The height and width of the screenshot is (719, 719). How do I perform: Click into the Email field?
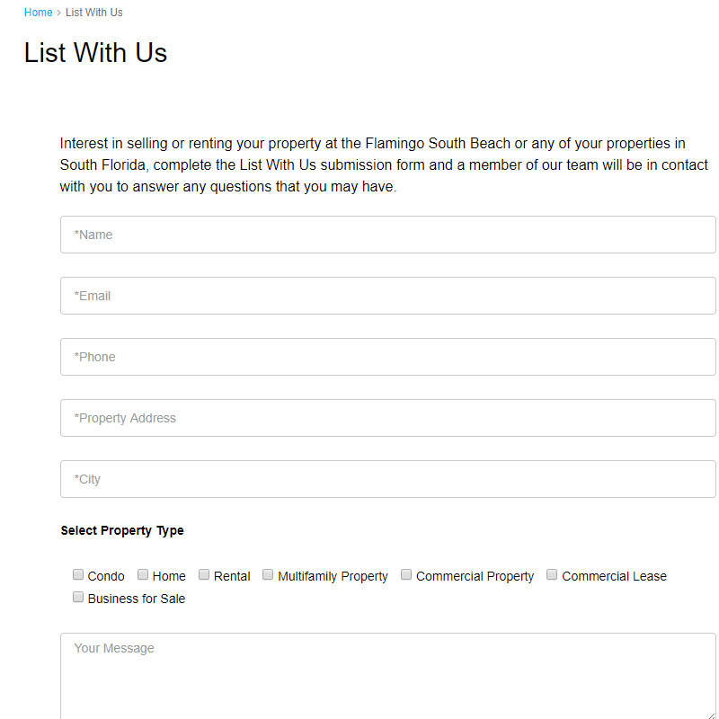coord(387,296)
